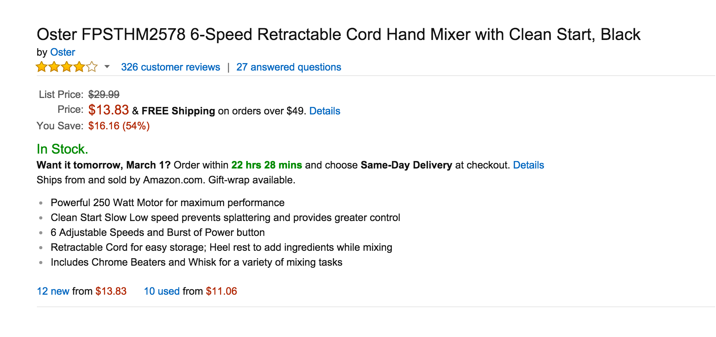Open the 10 used offers link
The height and width of the screenshot is (337, 716).
click(162, 291)
